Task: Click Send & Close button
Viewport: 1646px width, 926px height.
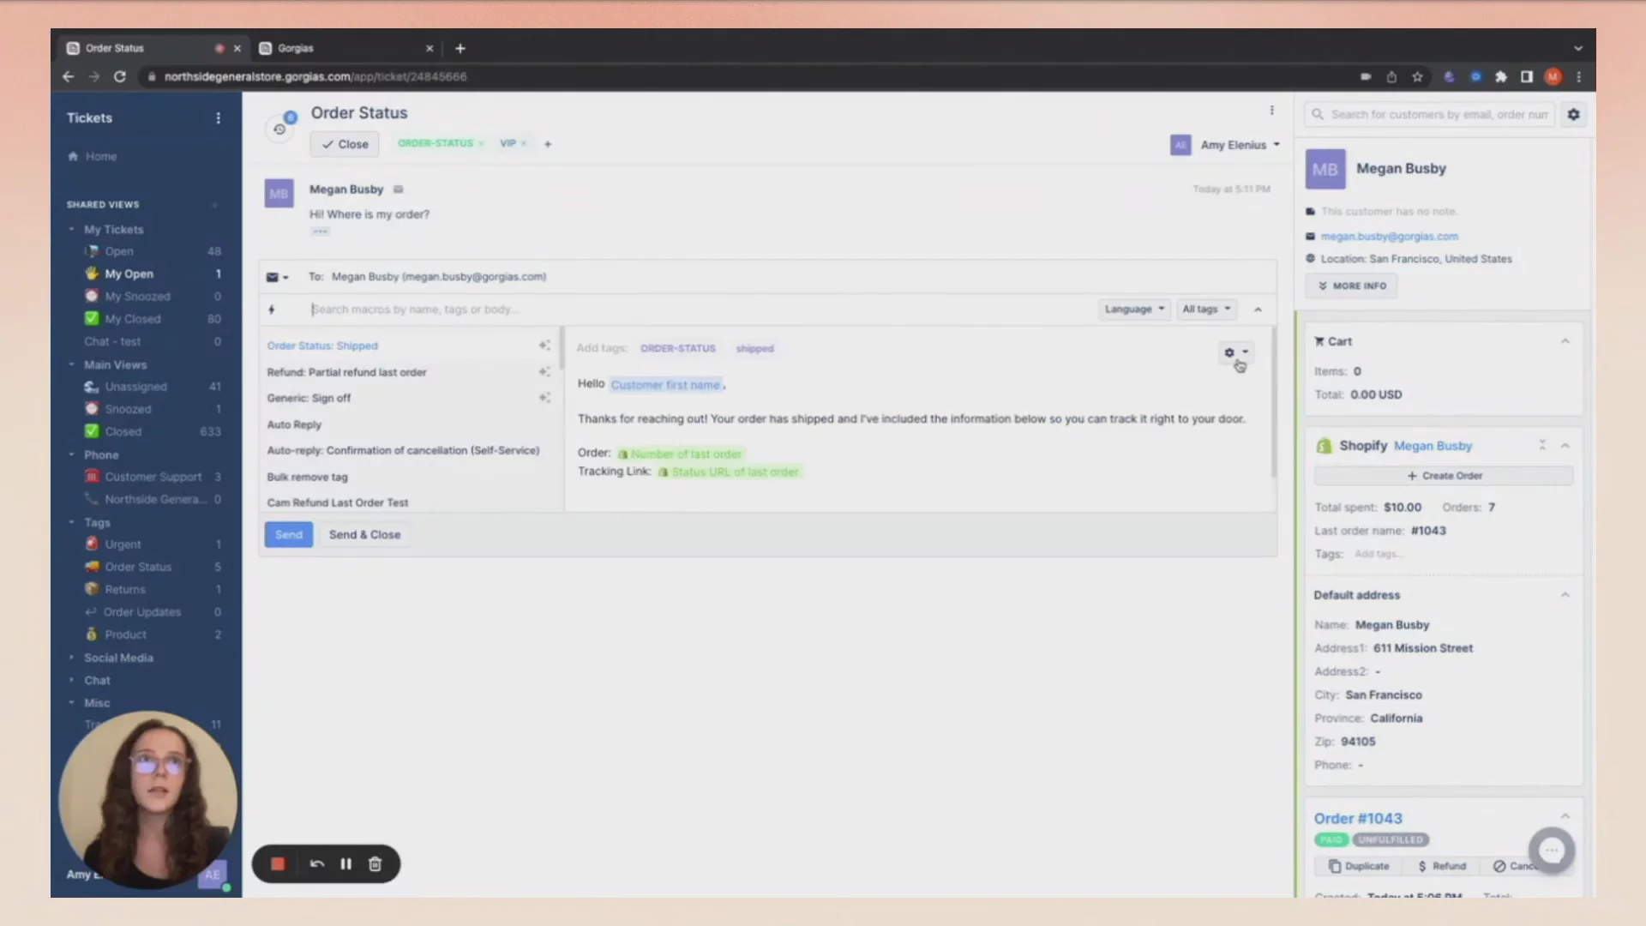Action: click(x=364, y=535)
